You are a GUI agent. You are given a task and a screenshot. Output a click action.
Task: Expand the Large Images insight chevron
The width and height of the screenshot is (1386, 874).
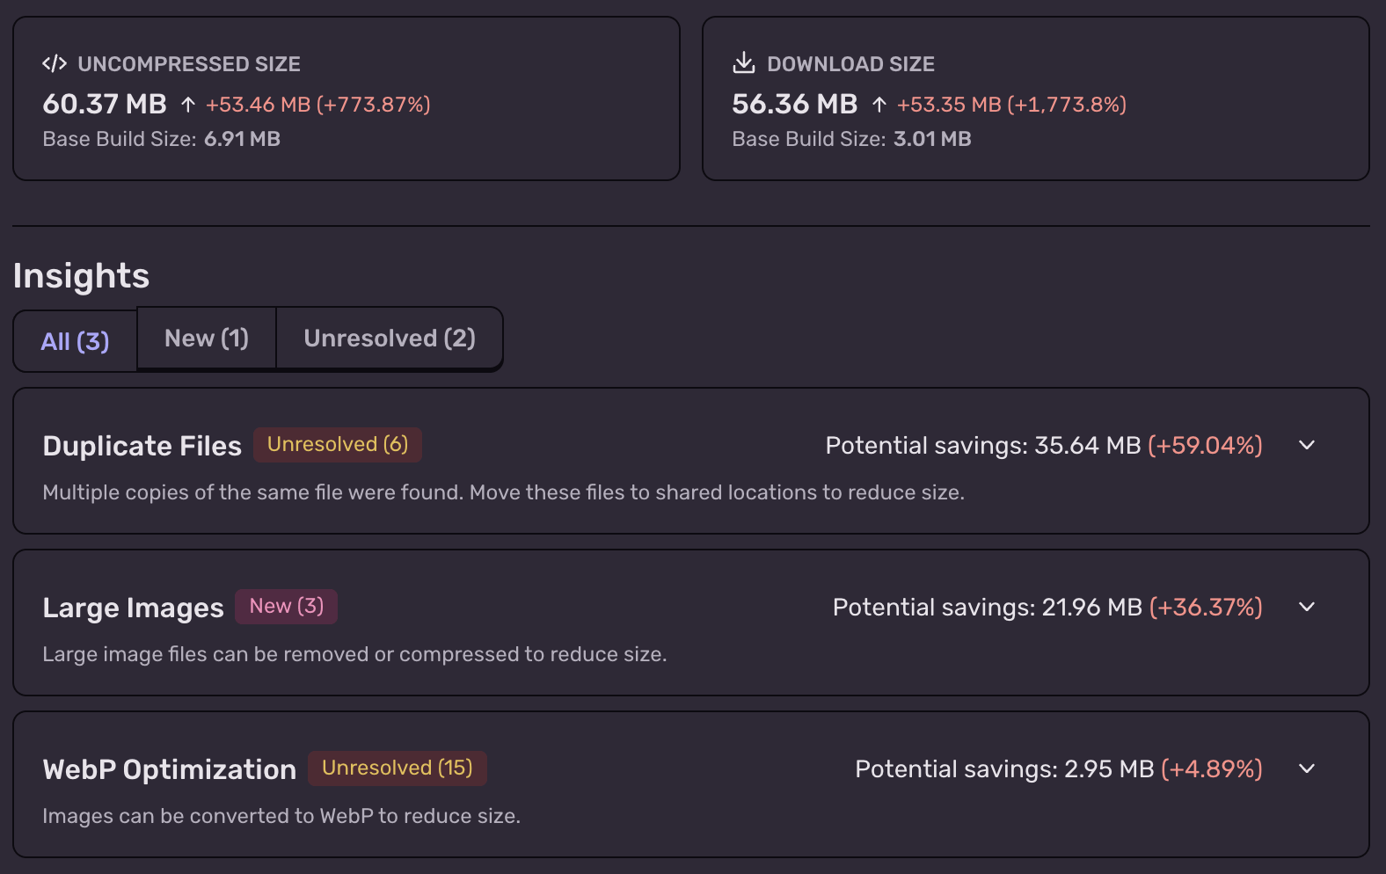tap(1307, 607)
